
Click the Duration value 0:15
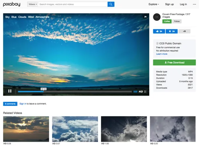coord(190,78)
